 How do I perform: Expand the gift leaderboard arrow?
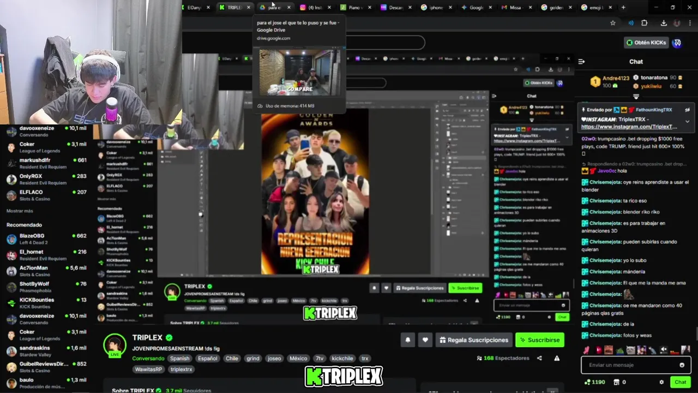tap(636, 97)
